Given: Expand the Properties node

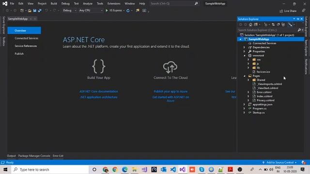Looking at the screenshot, I should click(x=244, y=52).
